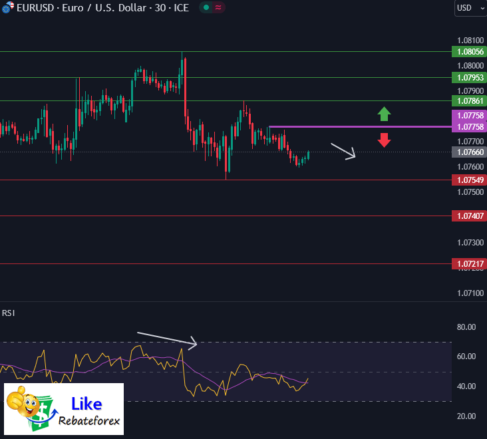The height and width of the screenshot is (439, 487).
Task: Click the green market status dot
Action: click(206, 7)
